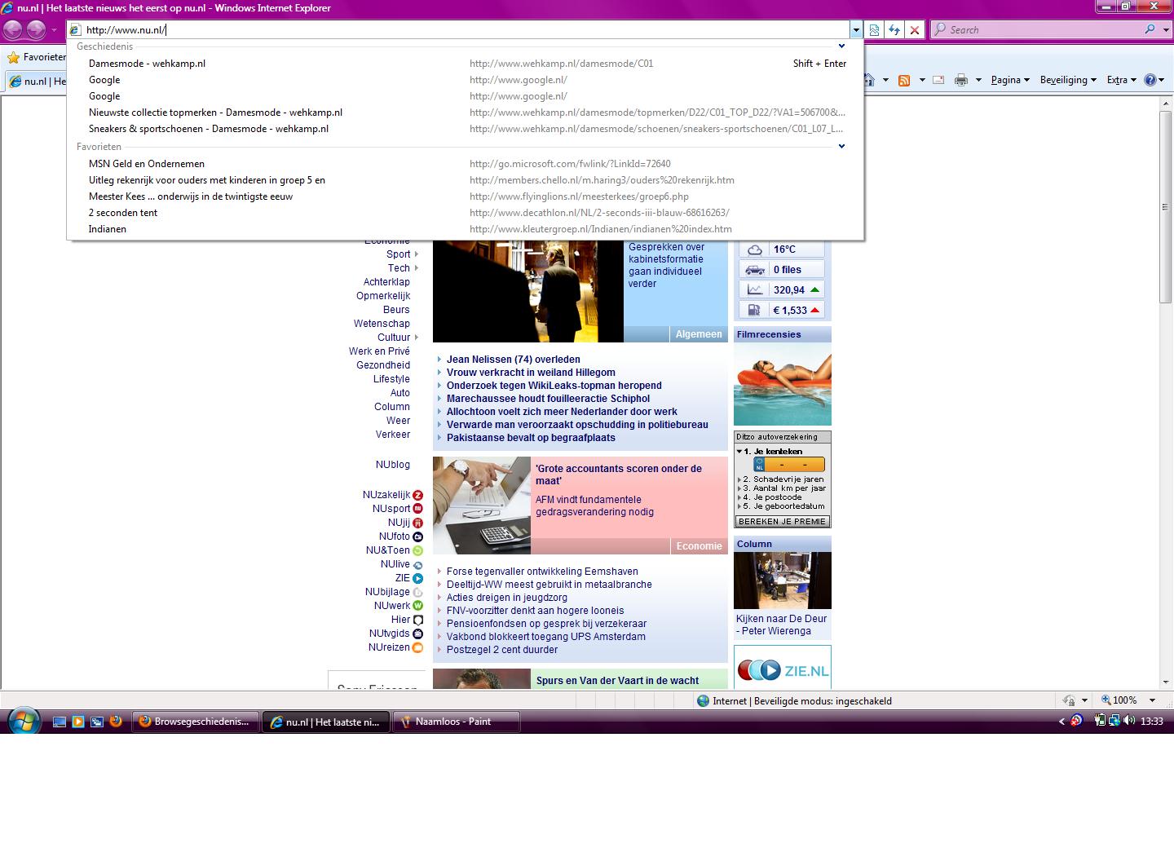Screen dimensions: 1174x861
Task: Open the Extra menu dropdown
Action: coord(1122,80)
